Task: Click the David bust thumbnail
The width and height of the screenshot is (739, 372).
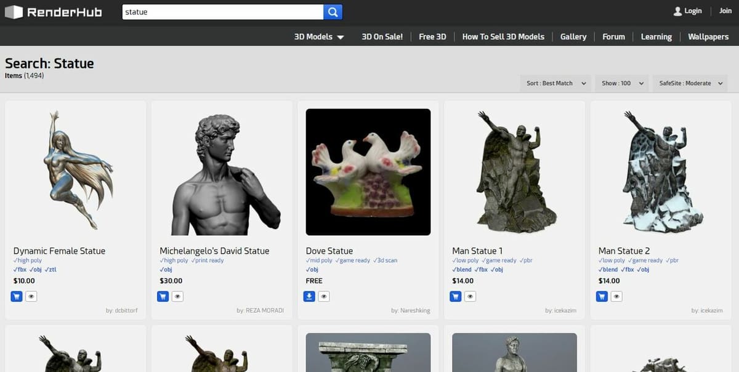Action: [x=222, y=172]
